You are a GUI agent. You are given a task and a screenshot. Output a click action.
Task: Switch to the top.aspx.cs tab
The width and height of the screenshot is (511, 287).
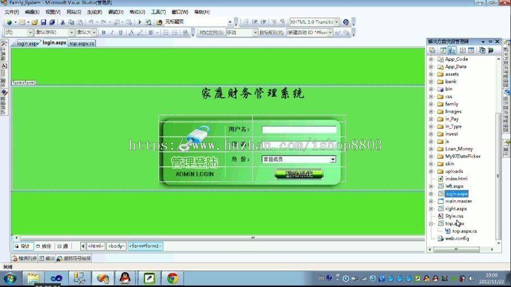click(x=81, y=43)
